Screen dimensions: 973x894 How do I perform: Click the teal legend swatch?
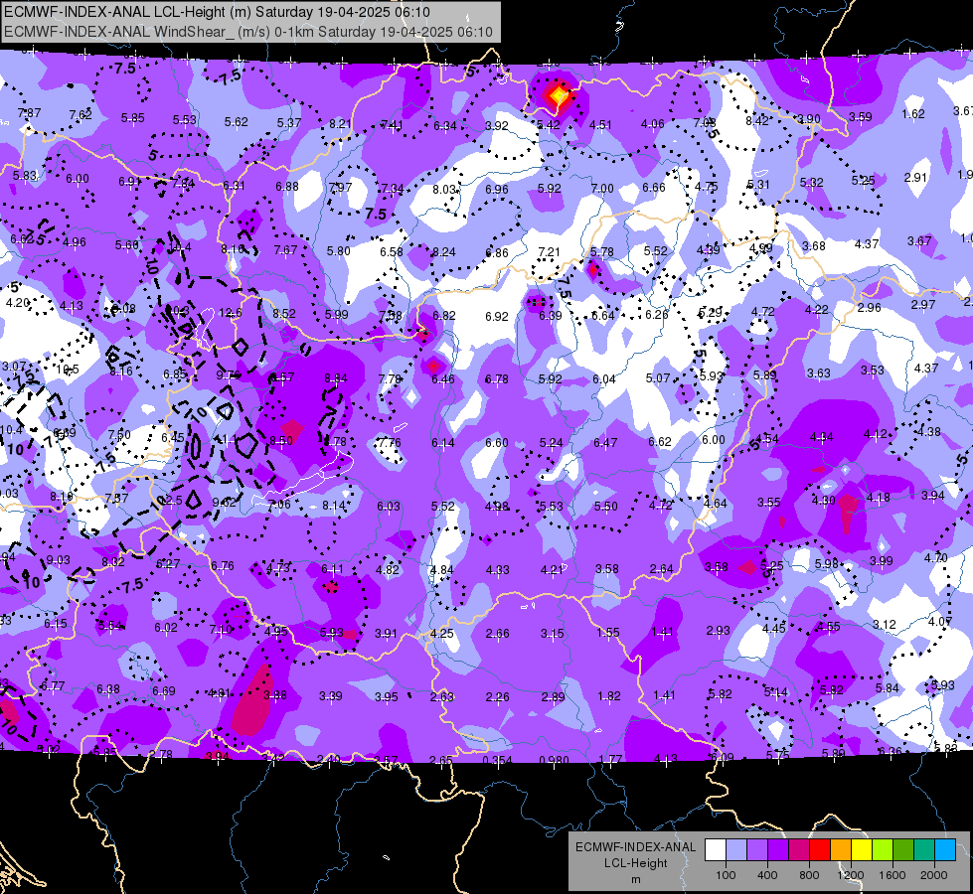(924, 850)
